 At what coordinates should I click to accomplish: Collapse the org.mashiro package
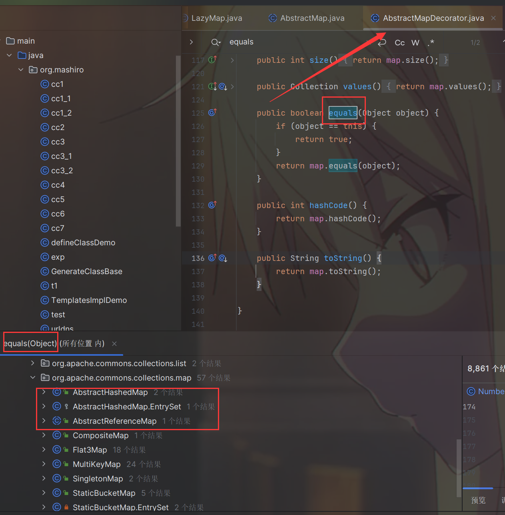pyautogui.click(x=21, y=70)
